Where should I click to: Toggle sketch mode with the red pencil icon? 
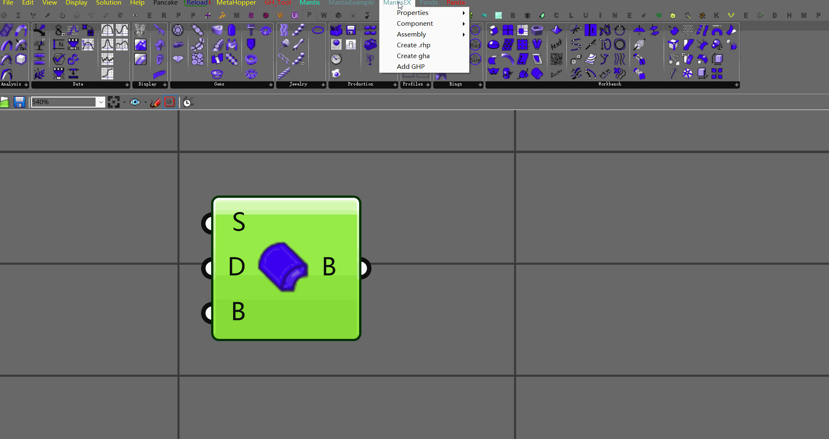(x=155, y=102)
